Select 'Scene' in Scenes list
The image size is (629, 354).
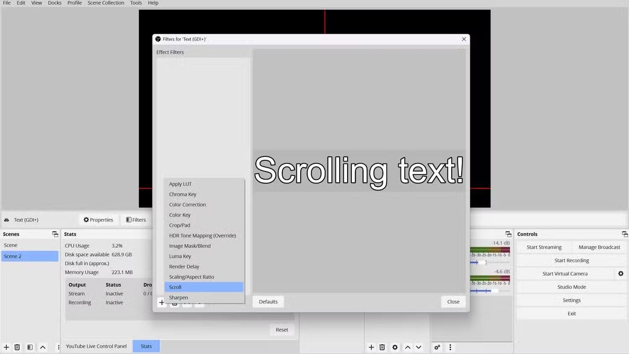tap(30, 245)
